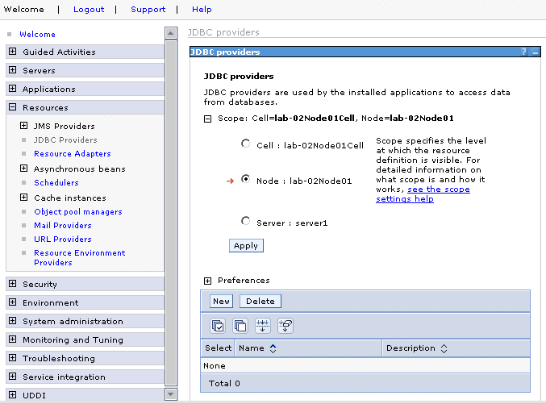Click navigation scrollbar up arrow
This screenshot has height=404, width=546.
tap(171, 33)
